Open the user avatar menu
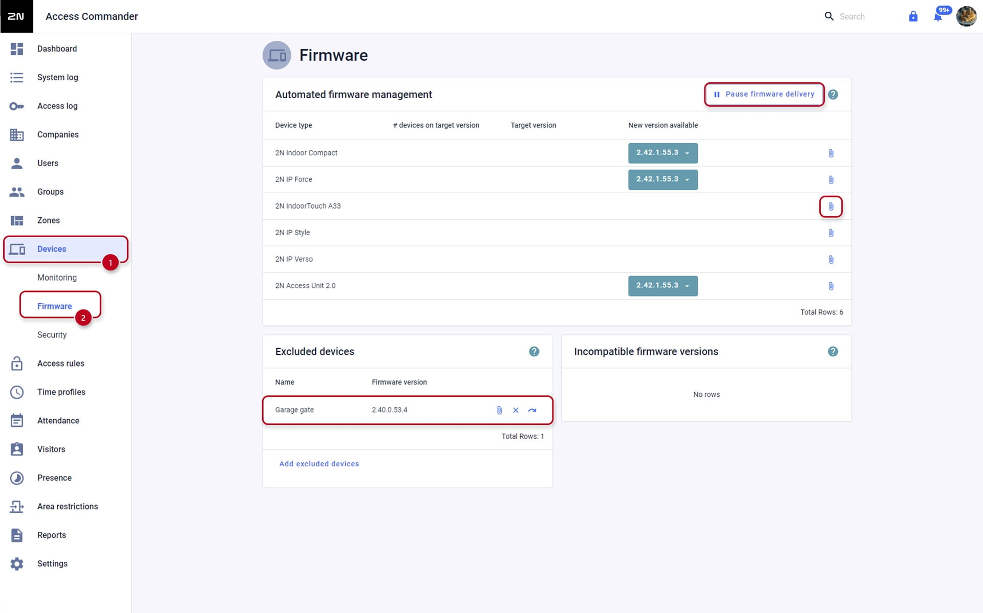983x613 pixels. point(966,16)
